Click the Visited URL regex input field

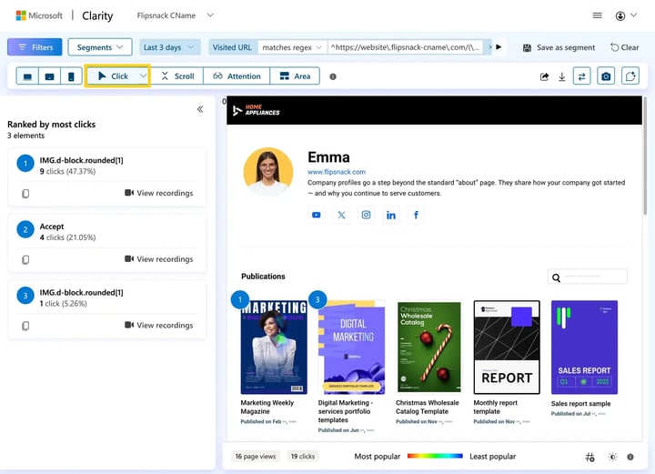coord(405,47)
